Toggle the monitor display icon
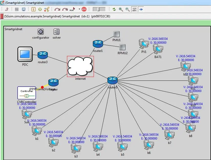The image size is (211, 160). pyautogui.click(x=24, y=9)
